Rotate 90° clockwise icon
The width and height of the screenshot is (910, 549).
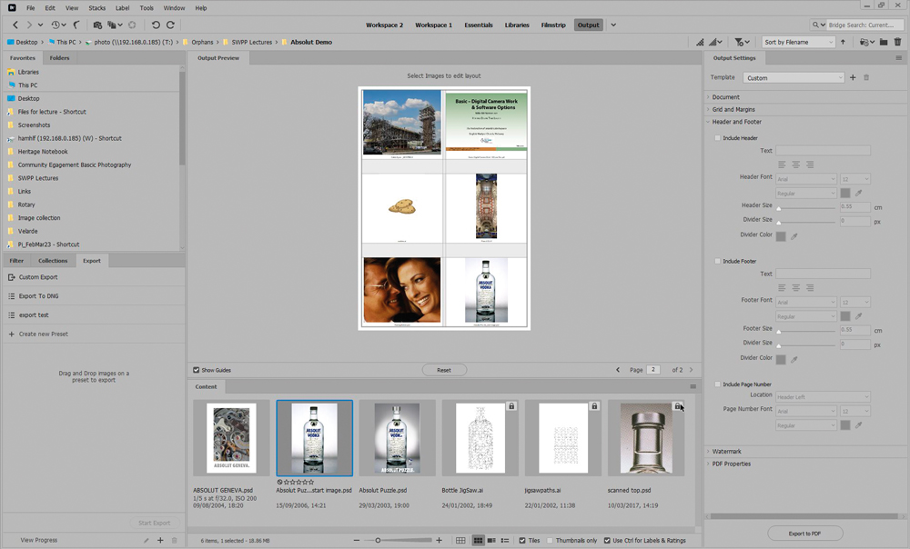pos(171,25)
